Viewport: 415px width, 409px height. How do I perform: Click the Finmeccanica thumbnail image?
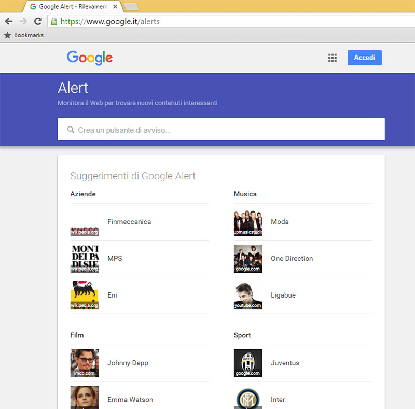pyautogui.click(x=85, y=222)
